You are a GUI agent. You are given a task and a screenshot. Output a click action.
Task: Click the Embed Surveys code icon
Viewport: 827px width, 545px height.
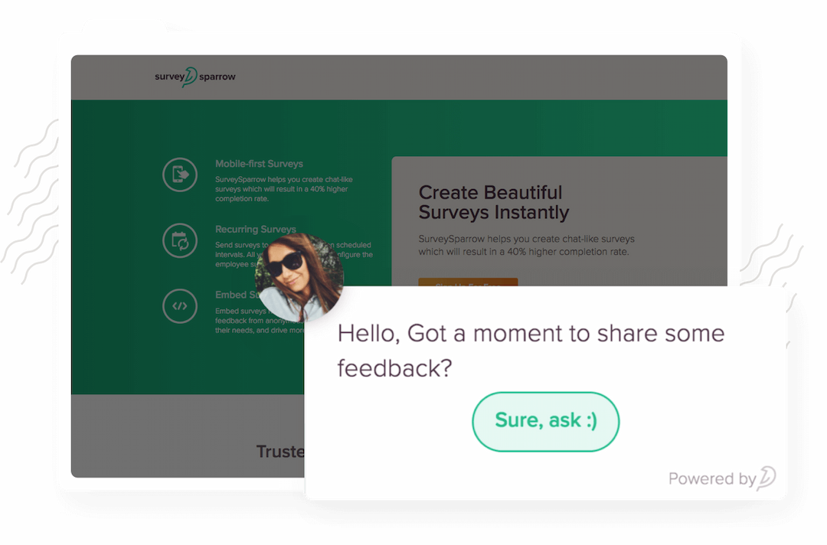pyautogui.click(x=181, y=306)
